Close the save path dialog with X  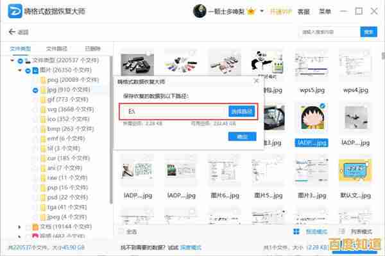[256, 82]
